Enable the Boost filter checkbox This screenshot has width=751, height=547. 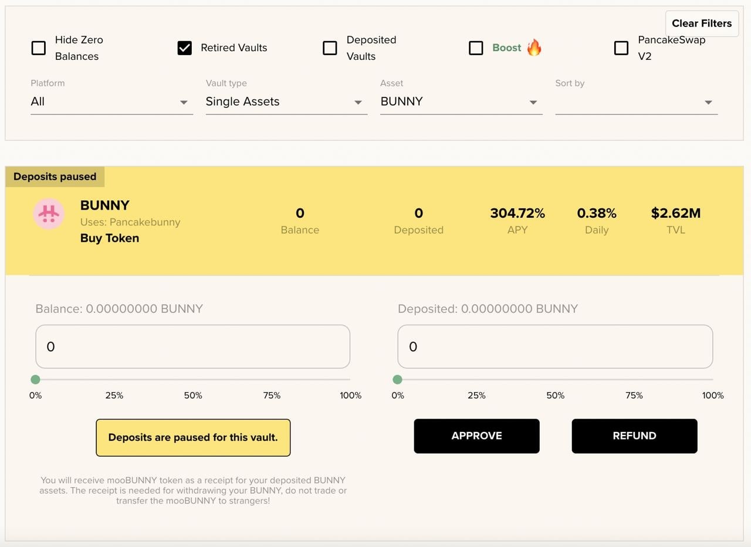tap(476, 48)
